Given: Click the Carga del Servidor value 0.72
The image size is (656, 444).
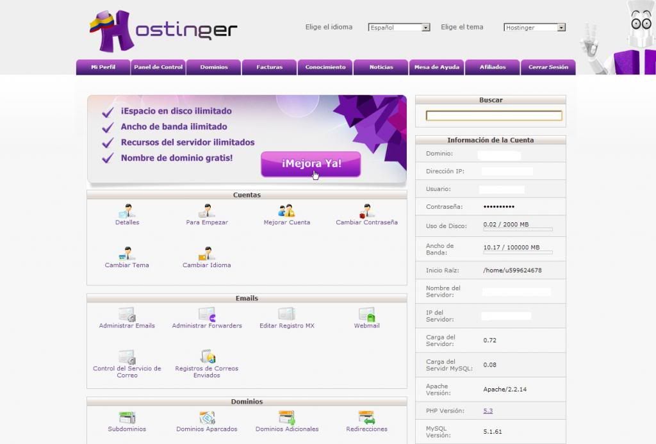Looking at the screenshot, I should pos(489,340).
